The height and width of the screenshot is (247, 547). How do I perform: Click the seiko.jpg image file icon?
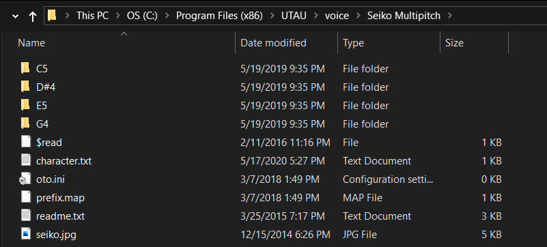pyautogui.click(x=26, y=235)
